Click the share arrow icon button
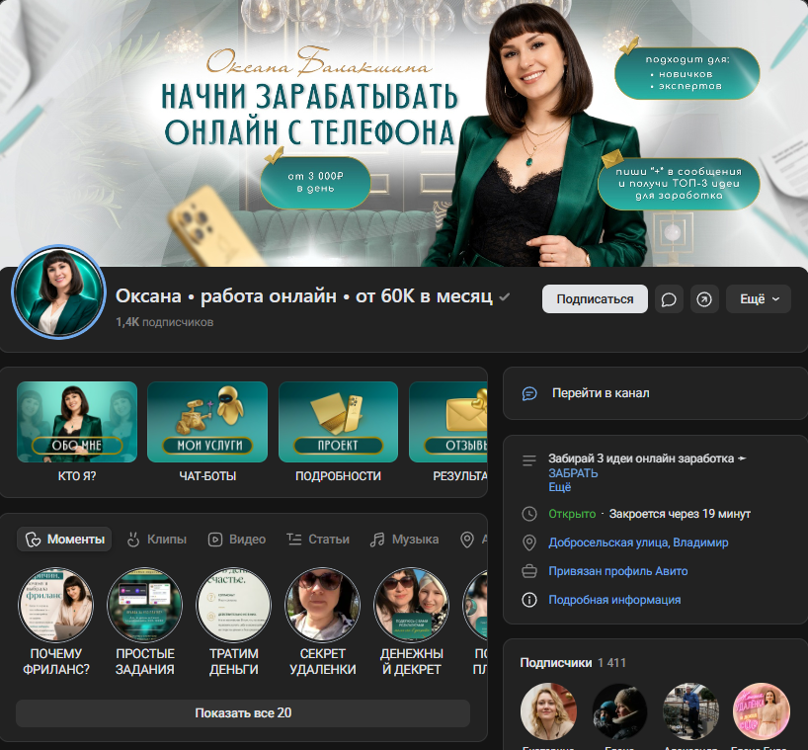Viewport: 808px width, 750px height. (x=704, y=299)
